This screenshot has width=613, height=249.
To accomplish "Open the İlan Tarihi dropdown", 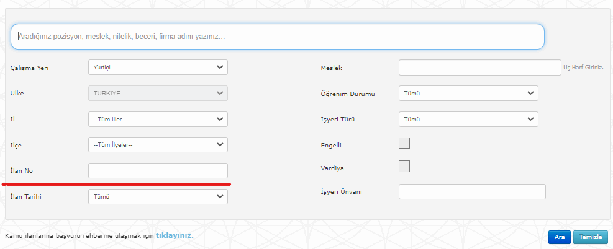I will 158,197.
